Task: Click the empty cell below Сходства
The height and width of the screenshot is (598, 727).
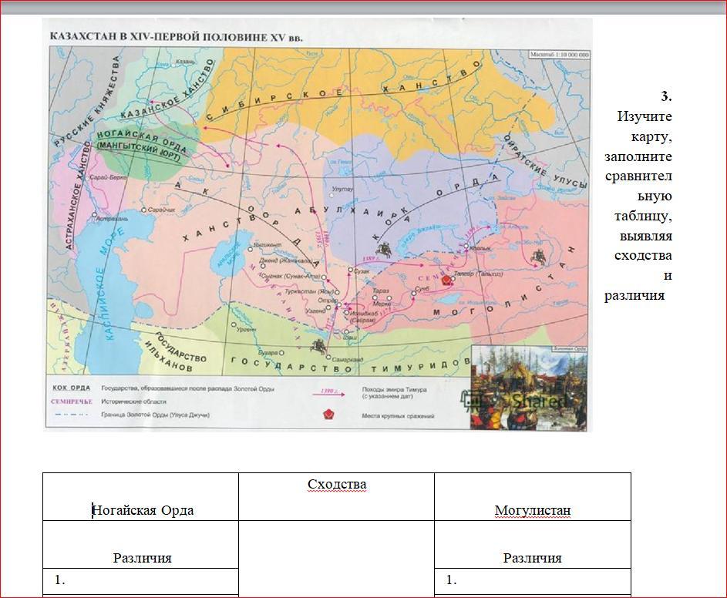Action: 337,559
